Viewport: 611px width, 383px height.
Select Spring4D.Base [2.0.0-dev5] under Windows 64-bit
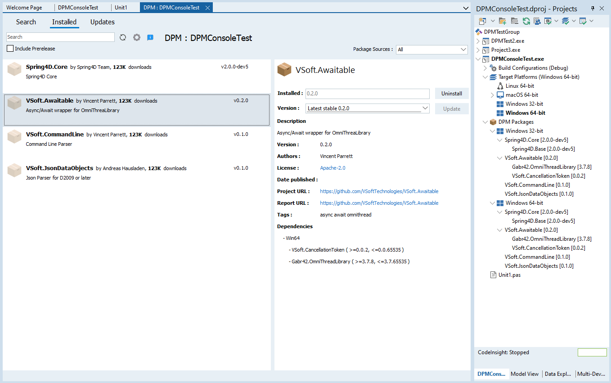[543, 221]
